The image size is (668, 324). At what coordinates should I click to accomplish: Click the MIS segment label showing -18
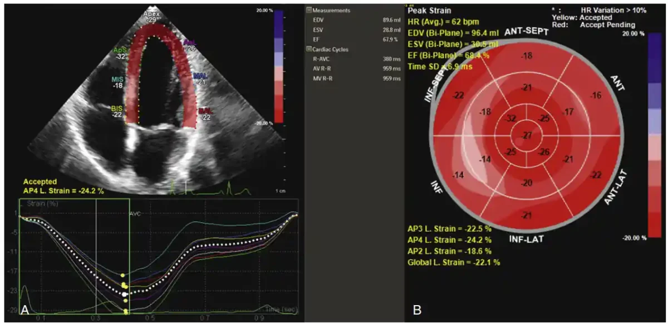pyautogui.click(x=116, y=82)
